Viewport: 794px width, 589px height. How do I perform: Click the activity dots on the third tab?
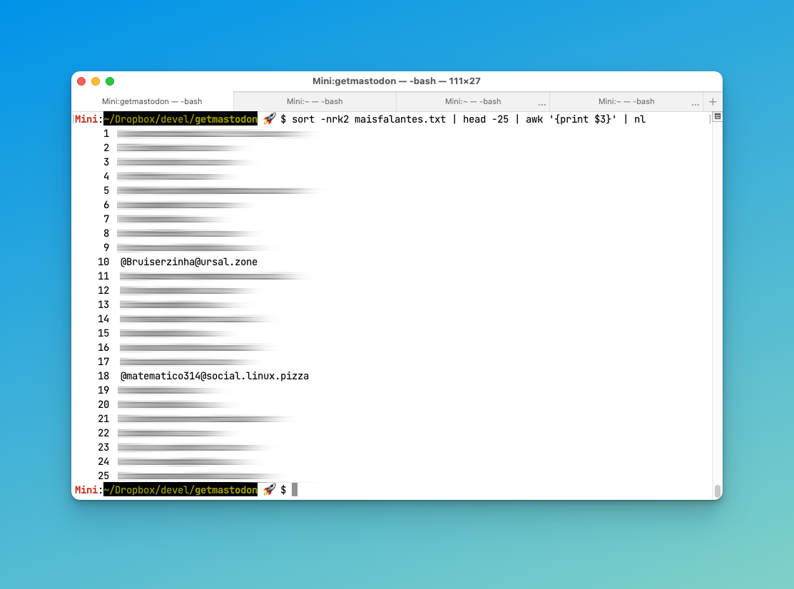pyautogui.click(x=541, y=103)
